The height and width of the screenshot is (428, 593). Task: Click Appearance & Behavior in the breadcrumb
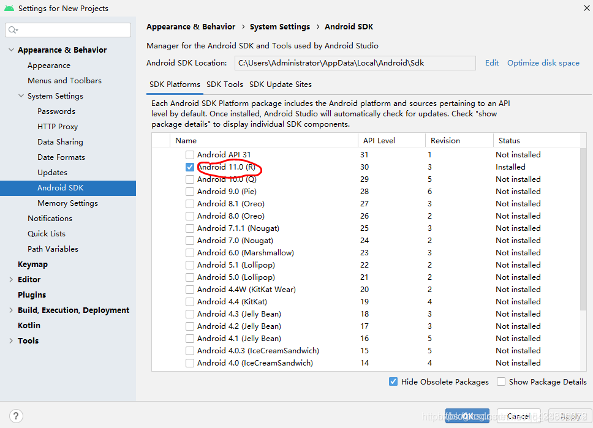click(191, 27)
